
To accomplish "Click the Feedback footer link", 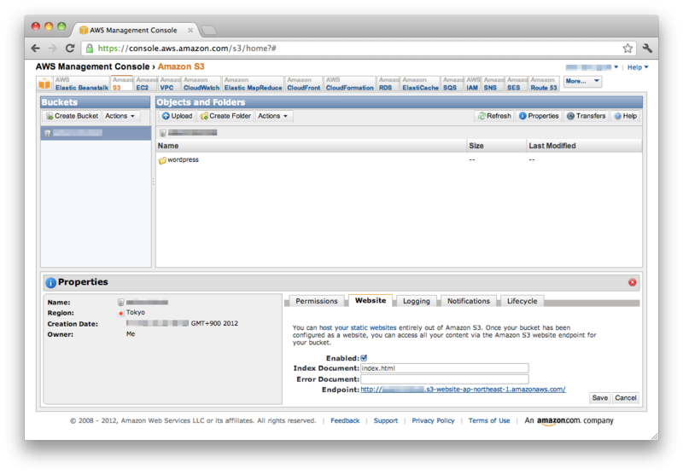I will [345, 421].
